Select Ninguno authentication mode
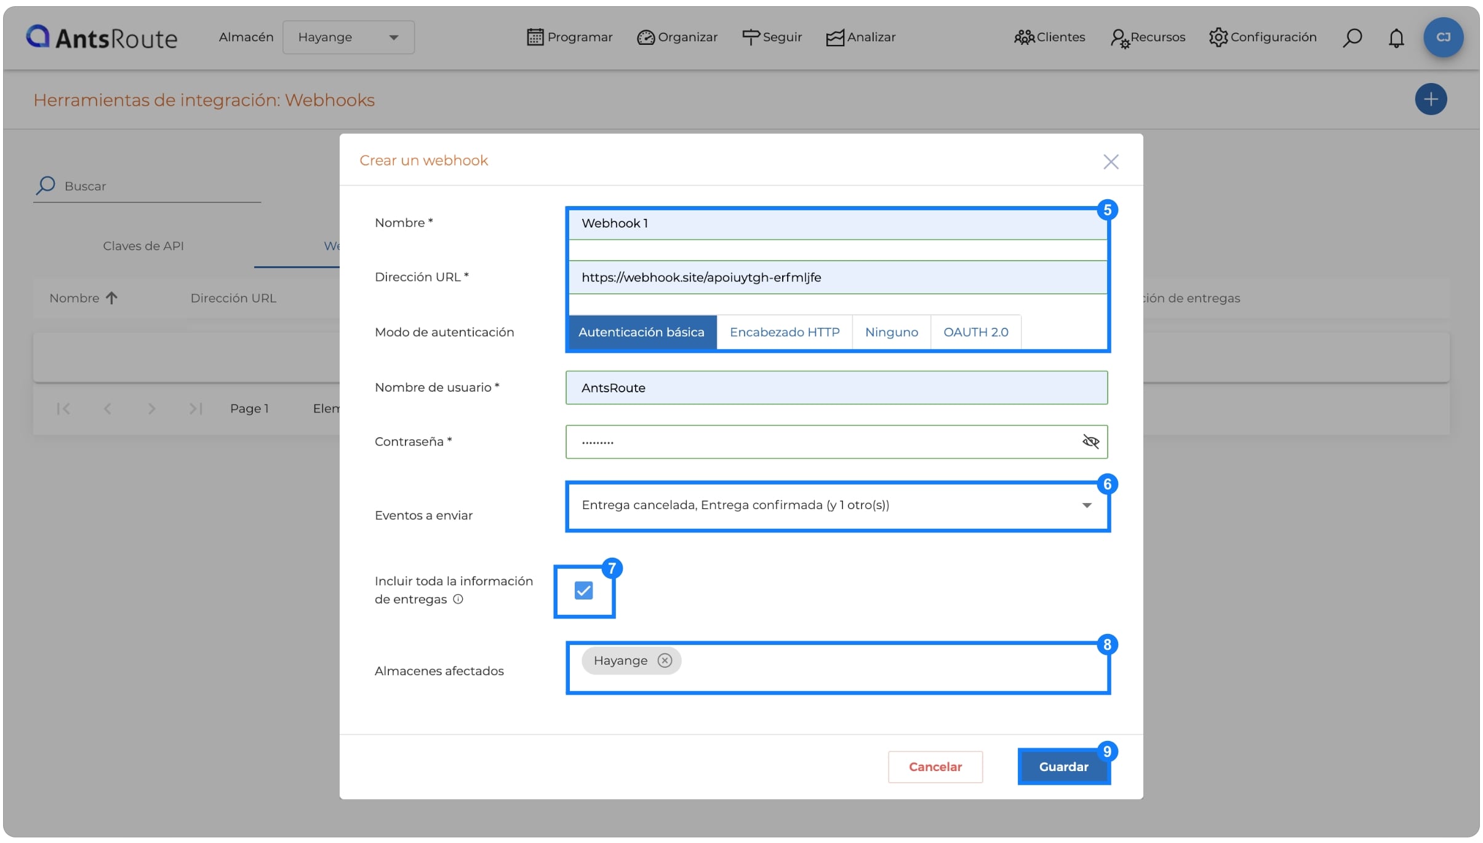Image resolution: width=1483 pixels, height=843 pixels. coord(892,333)
